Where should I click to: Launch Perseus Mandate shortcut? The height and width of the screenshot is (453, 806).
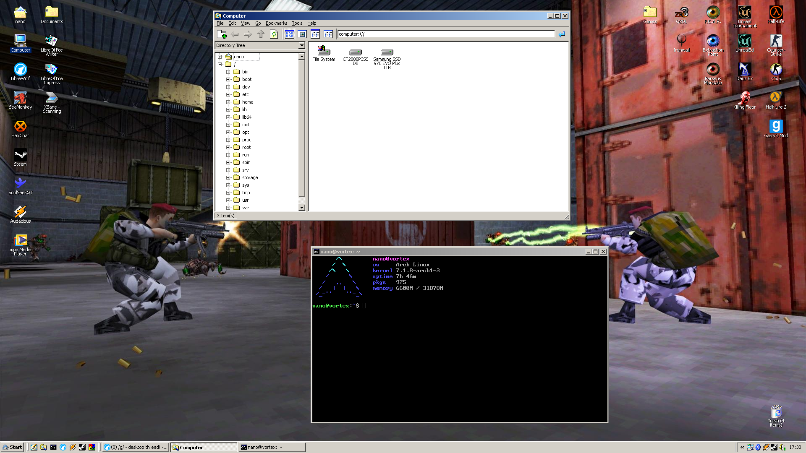[x=713, y=74]
